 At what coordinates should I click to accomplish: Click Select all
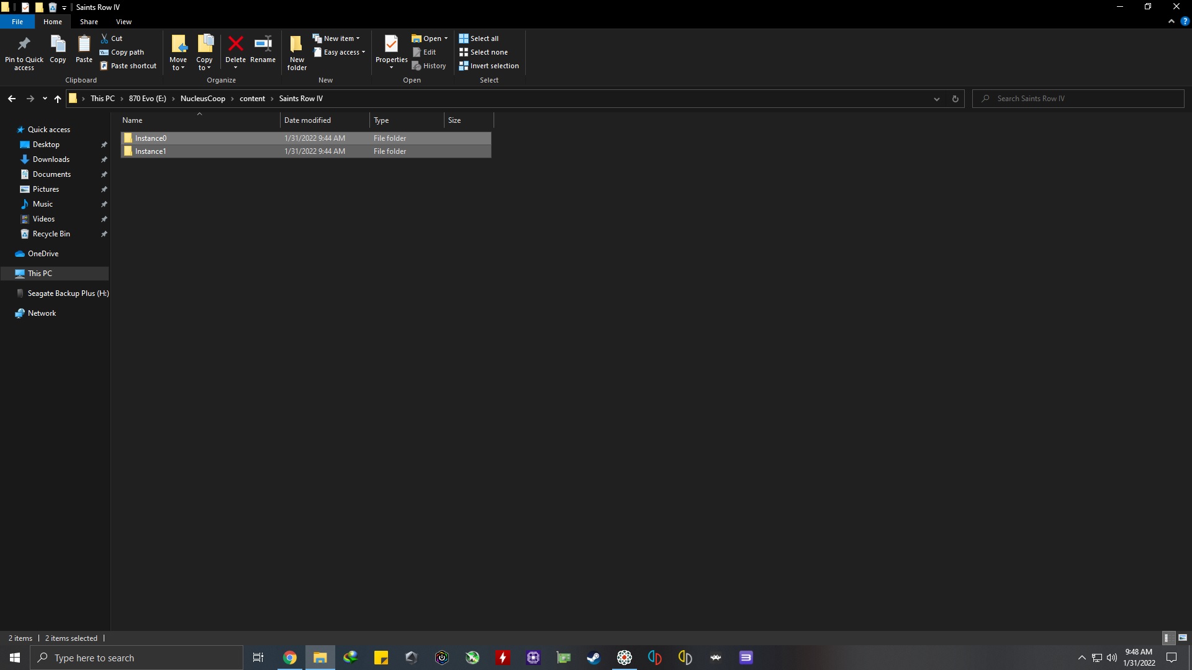point(479,38)
